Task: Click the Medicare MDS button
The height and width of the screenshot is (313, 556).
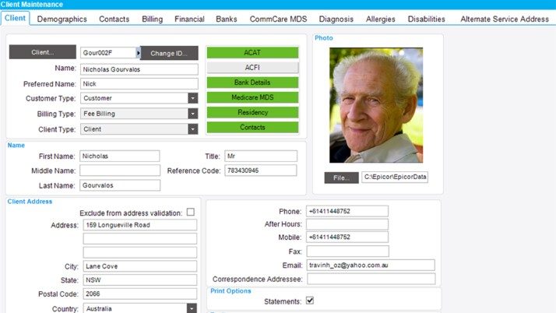Action: tap(252, 97)
